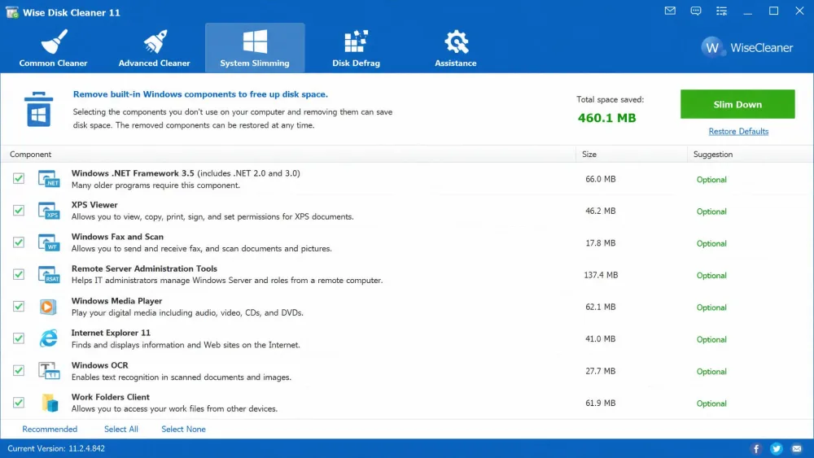Toggle Remote Server Administration Tools checkbox
Screen dimensions: 814x458
coord(19,274)
